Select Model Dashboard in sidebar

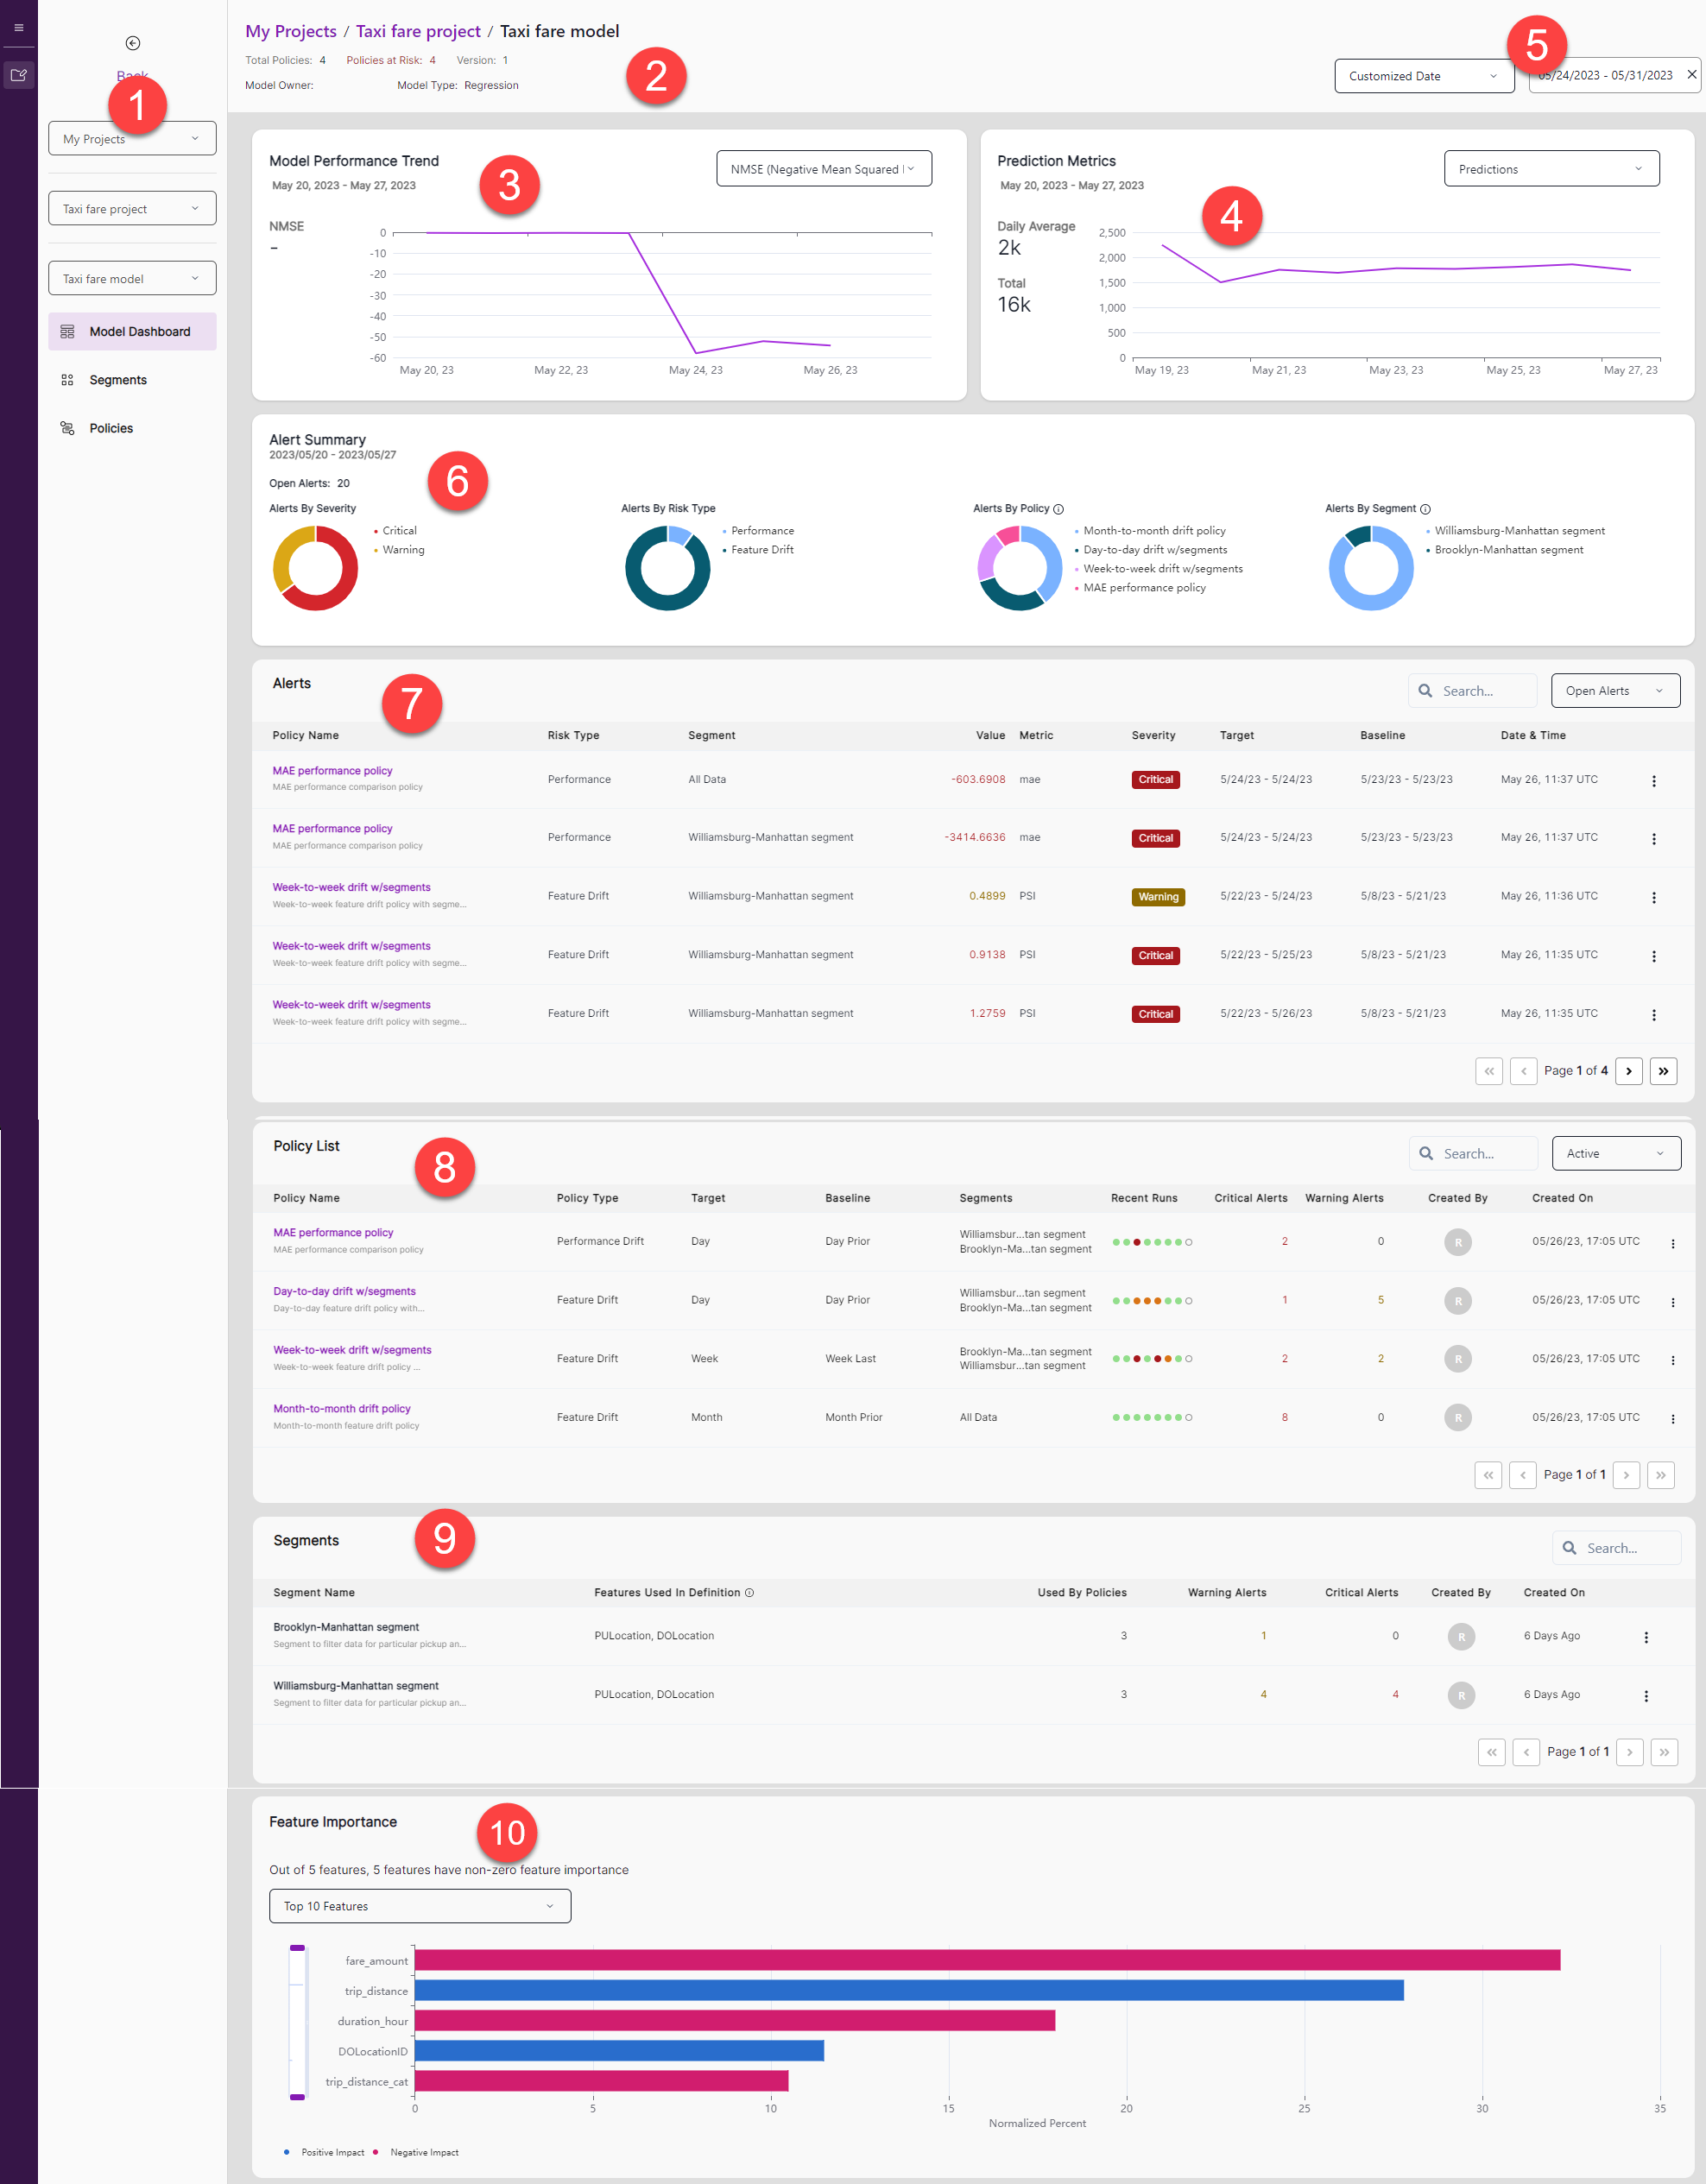pyautogui.click(x=132, y=331)
